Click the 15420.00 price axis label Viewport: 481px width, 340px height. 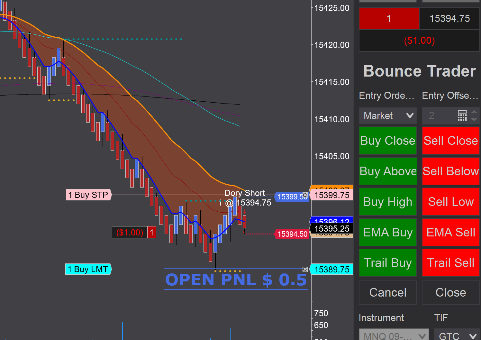[x=332, y=45]
